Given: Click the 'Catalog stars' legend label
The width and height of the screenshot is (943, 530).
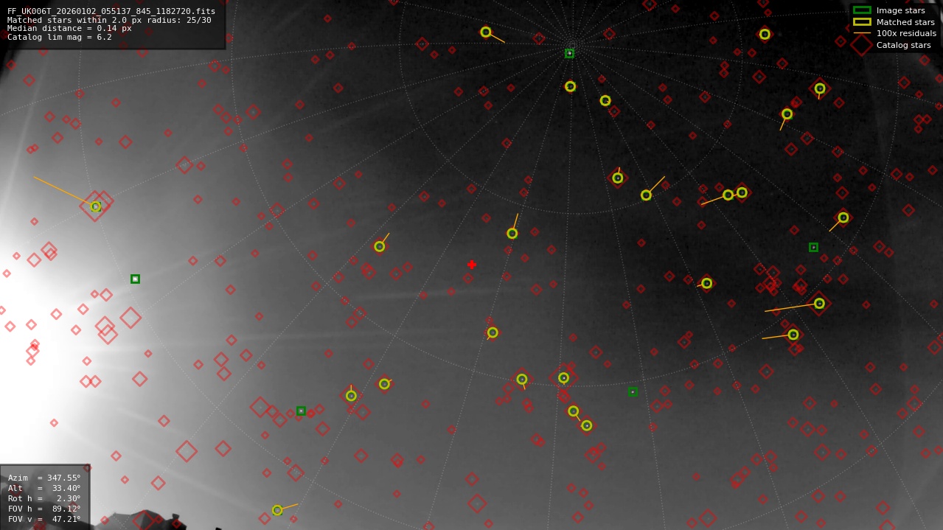Looking at the screenshot, I should pyautogui.click(x=903, y=46).
